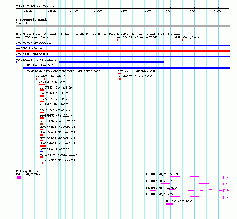The image size is (237, 219).
Task: Open dgv2705n54 (Cooper2011) variant
Action: (x=58, y=132)
